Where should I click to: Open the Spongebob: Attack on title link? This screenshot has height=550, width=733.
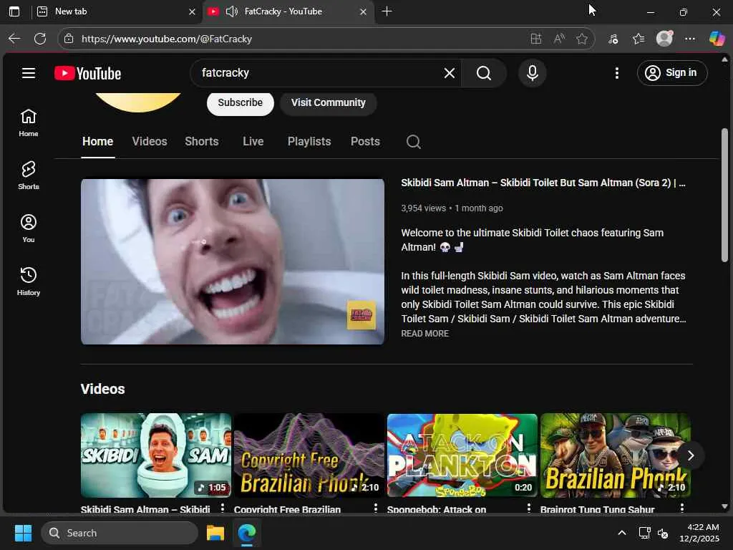pos(437,509)
